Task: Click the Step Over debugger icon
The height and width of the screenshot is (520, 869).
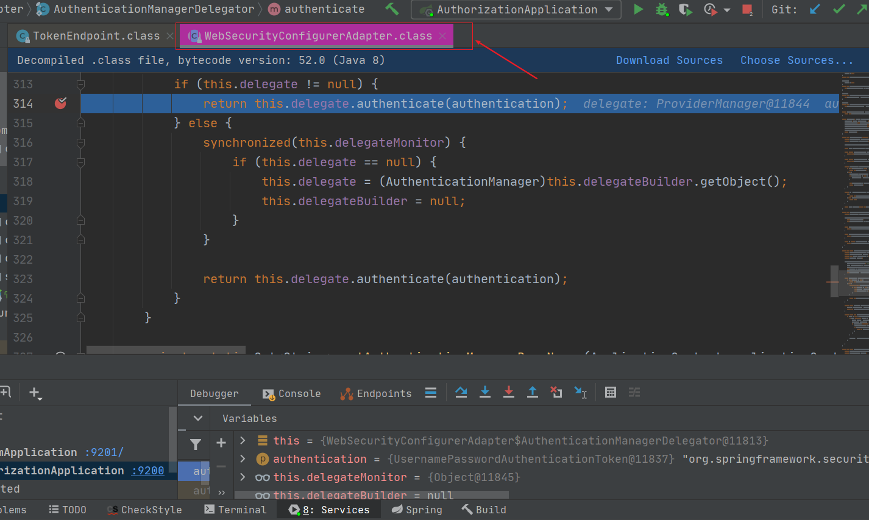Action: (461, 393)
